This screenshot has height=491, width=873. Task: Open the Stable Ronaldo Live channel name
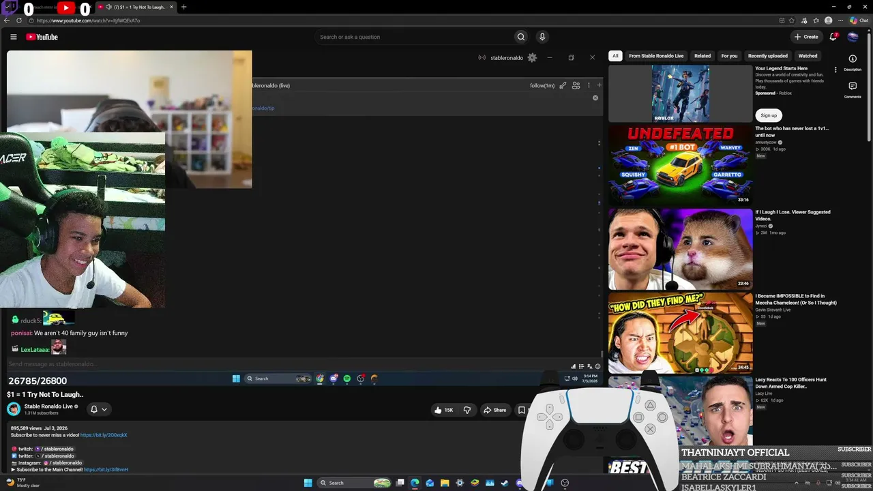pos(48,406)
